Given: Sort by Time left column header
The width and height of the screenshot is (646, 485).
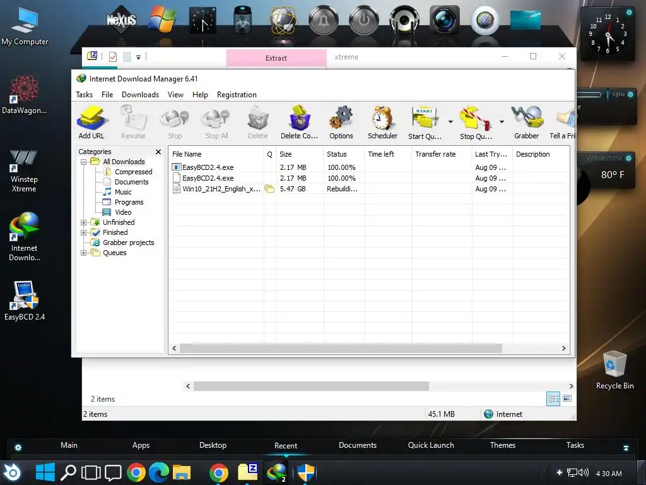Looking at the screenshot, I should [388, 154].
